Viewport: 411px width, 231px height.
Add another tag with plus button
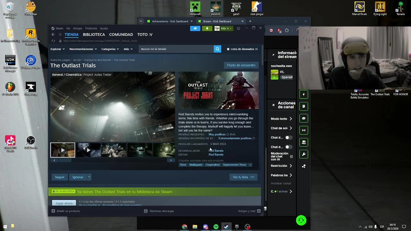pos(250,165)
